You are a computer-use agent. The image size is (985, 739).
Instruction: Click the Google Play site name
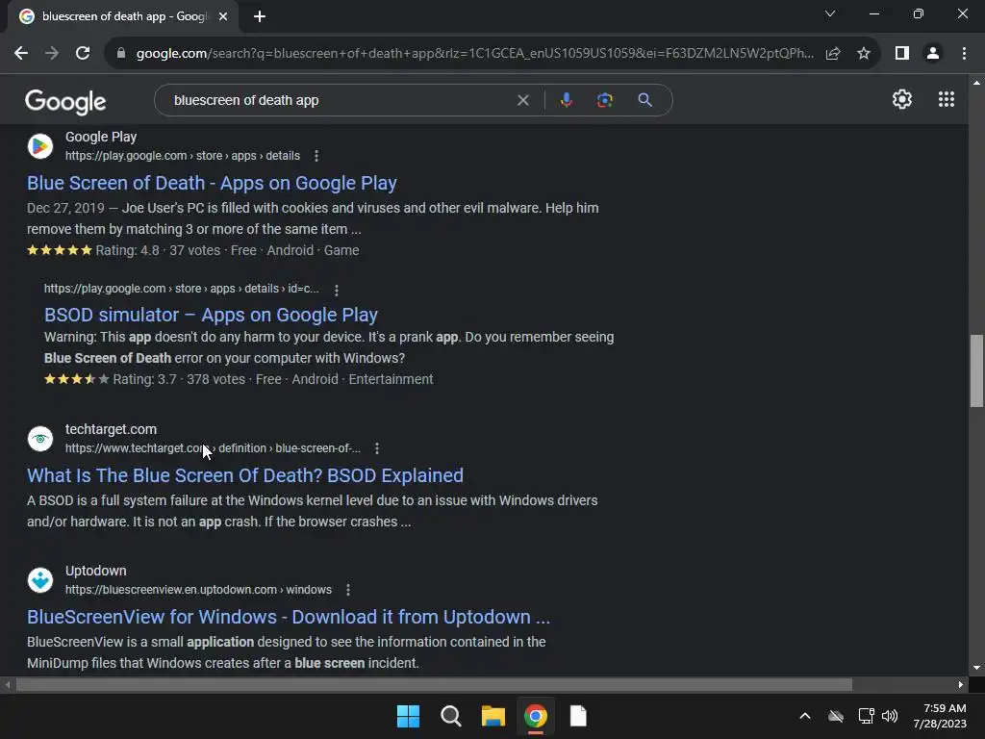click(x=100, y=137)
